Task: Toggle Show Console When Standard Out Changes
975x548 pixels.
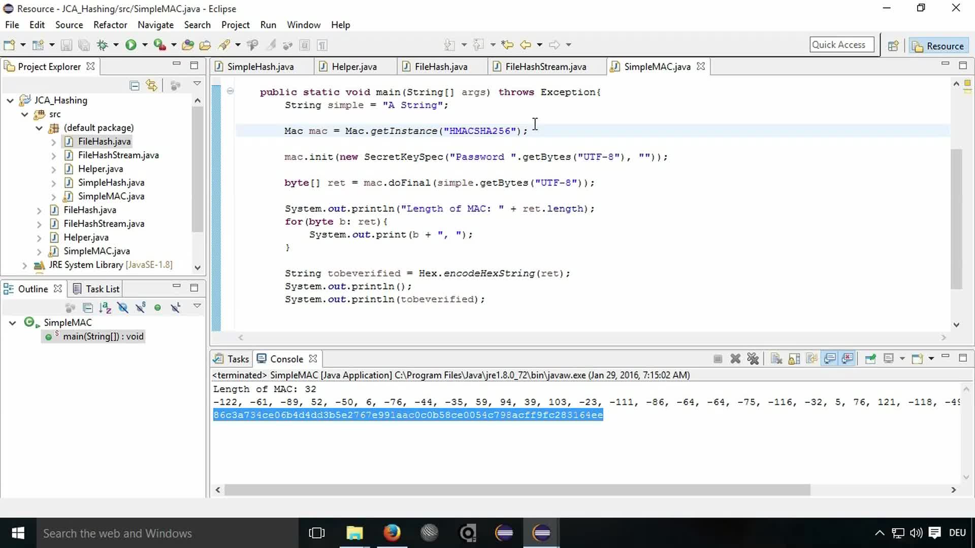Action: [x=829, y=358]
